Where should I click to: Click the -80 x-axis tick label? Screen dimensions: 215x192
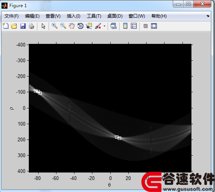tap(37, 178)
